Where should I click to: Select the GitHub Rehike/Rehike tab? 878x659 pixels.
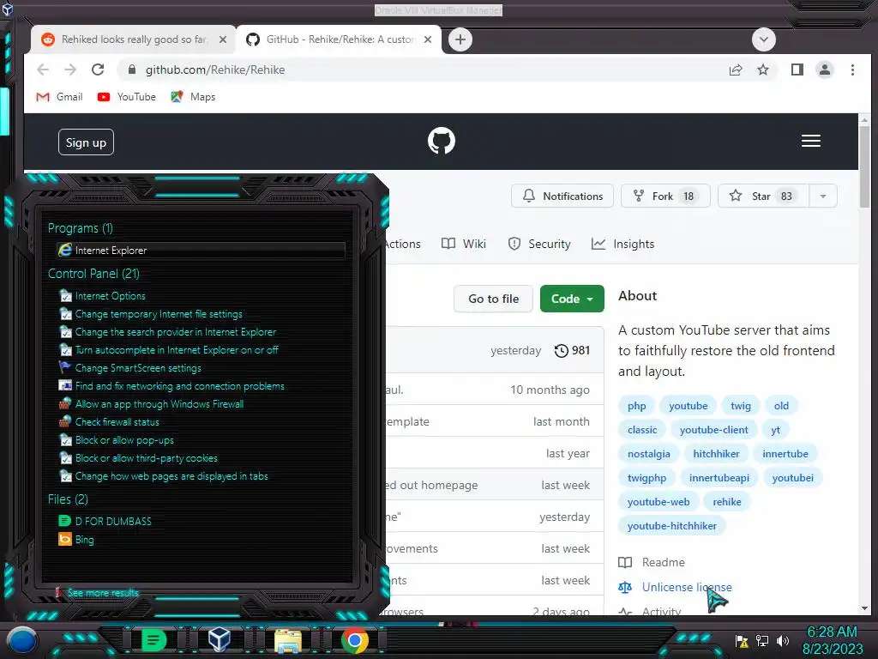tap(339, 39)
